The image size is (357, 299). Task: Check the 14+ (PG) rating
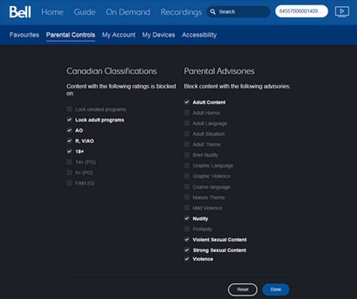(69, 162)
